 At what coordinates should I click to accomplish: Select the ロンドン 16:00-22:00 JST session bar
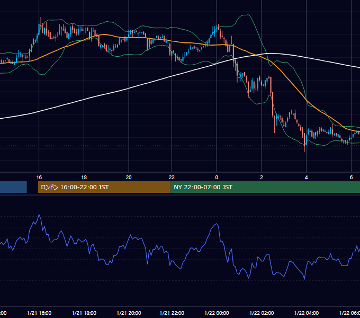pyautogui.click(x=104, y=187)
